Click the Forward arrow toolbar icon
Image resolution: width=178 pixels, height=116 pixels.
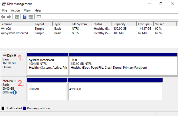(x=9, y=17)
